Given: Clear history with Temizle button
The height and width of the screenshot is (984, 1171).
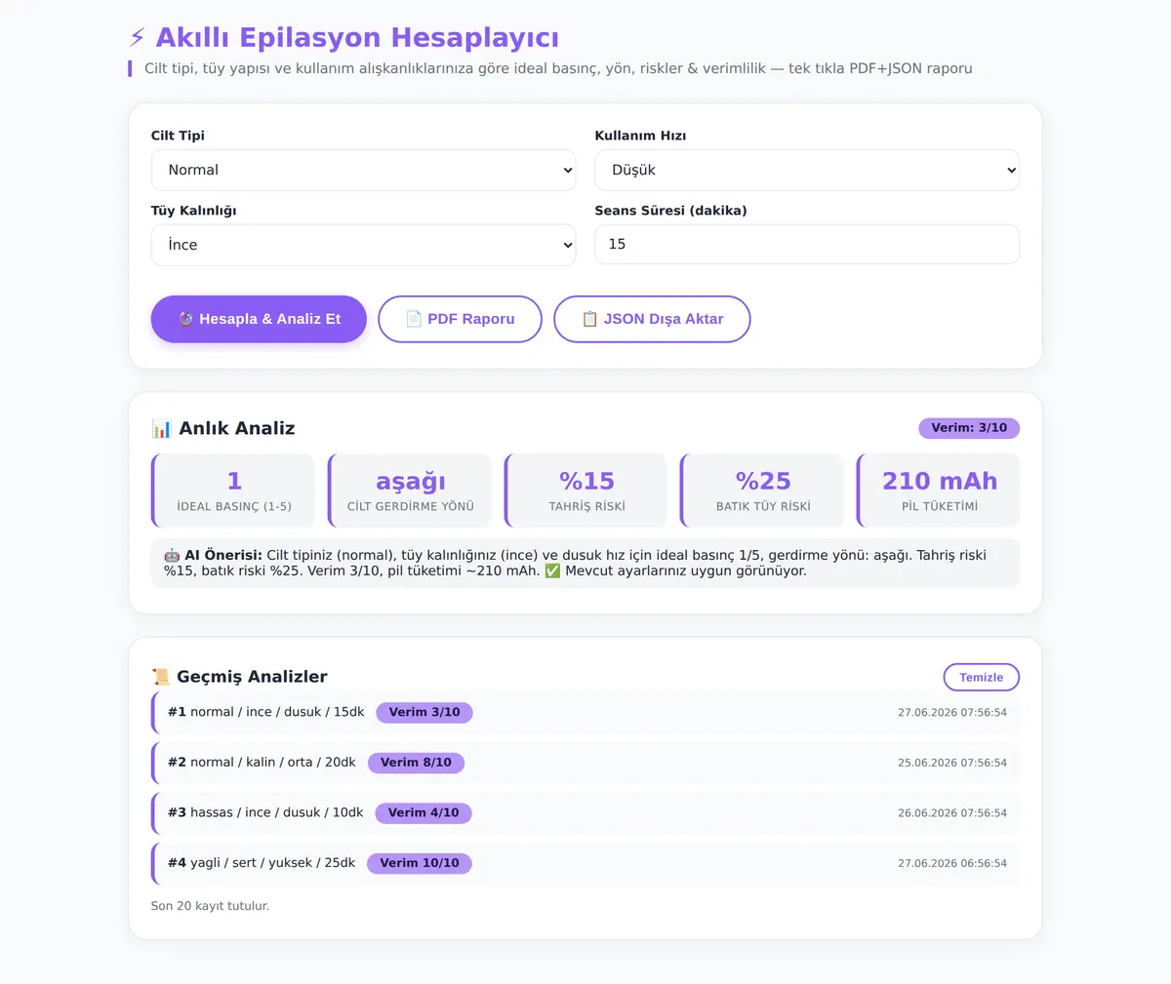Looking at the screenshot, I should (981, 677).
